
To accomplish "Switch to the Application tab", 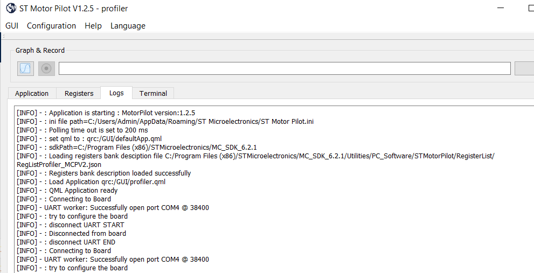I will tap(32, 93).
